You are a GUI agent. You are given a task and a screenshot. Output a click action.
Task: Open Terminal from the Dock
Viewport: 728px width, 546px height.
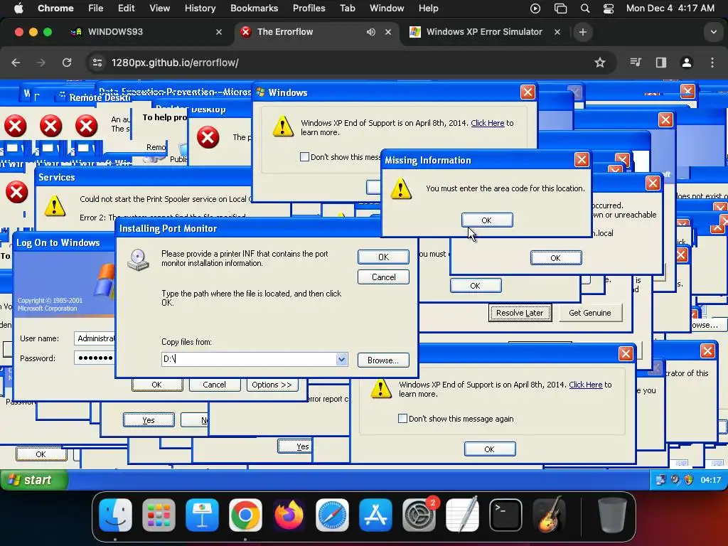tap(505, 515)
